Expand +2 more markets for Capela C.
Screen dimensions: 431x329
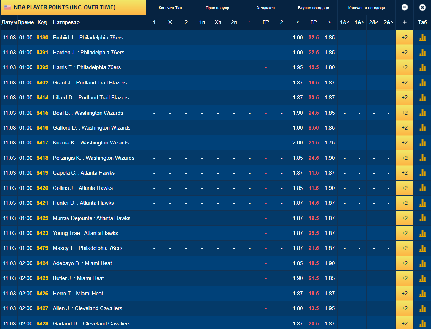tap(404, 173)
